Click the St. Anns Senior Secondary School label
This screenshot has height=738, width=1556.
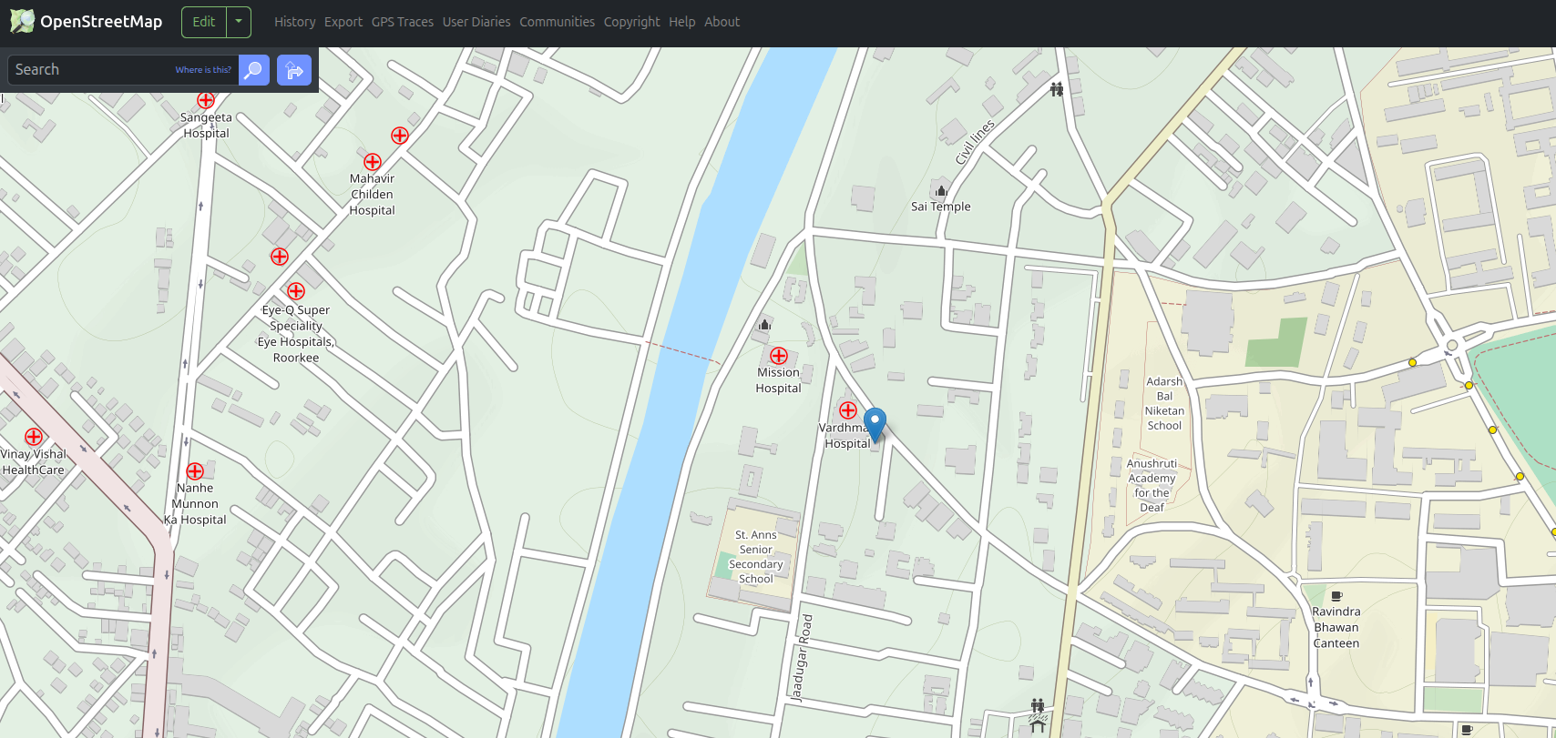756,557
